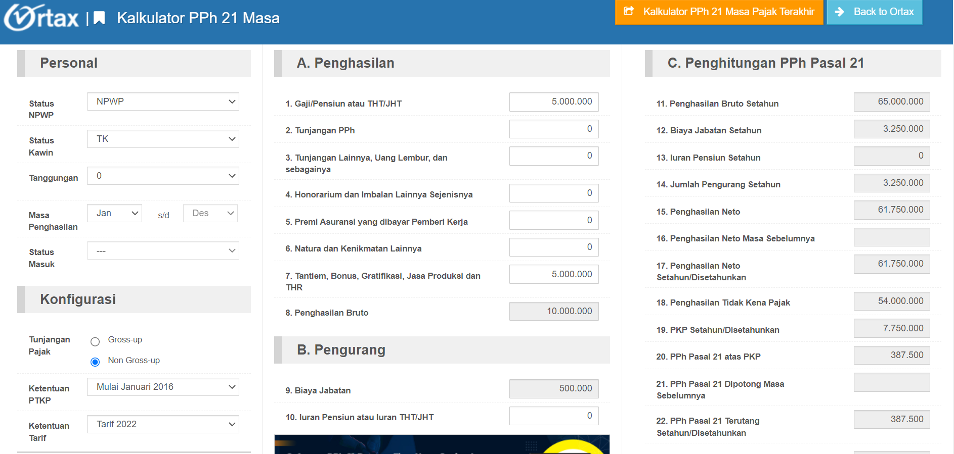Click the Tunjangan Pajak label

coord(50,345)
